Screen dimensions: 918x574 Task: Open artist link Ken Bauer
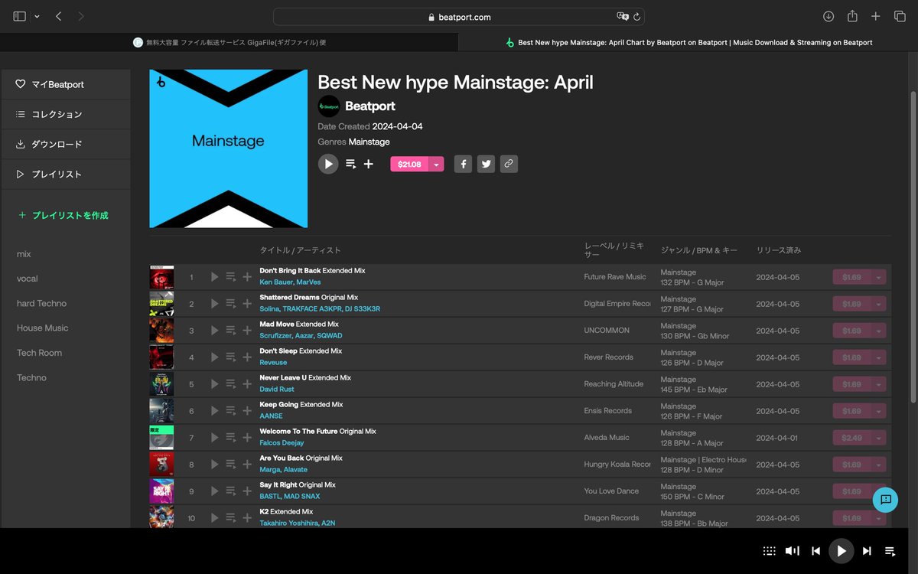(x=275, y=282)
